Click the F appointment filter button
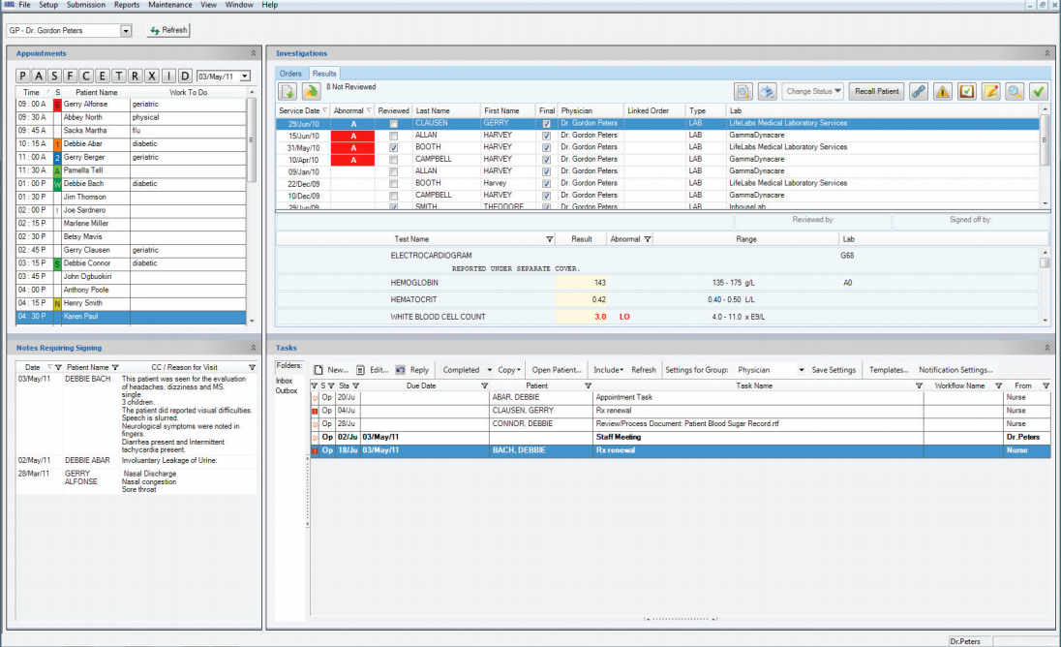 [x=70, y=76]
